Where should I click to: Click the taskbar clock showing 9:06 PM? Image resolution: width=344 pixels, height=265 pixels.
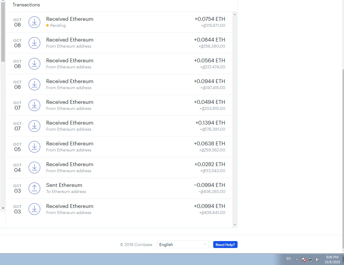coord(332,260)
